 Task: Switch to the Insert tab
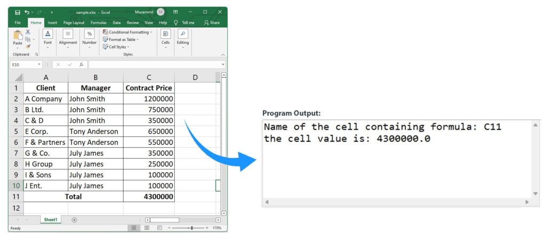click(52, 23)
